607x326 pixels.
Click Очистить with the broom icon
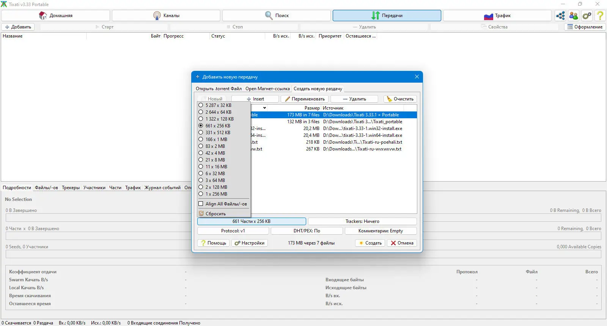click(400, 99)
